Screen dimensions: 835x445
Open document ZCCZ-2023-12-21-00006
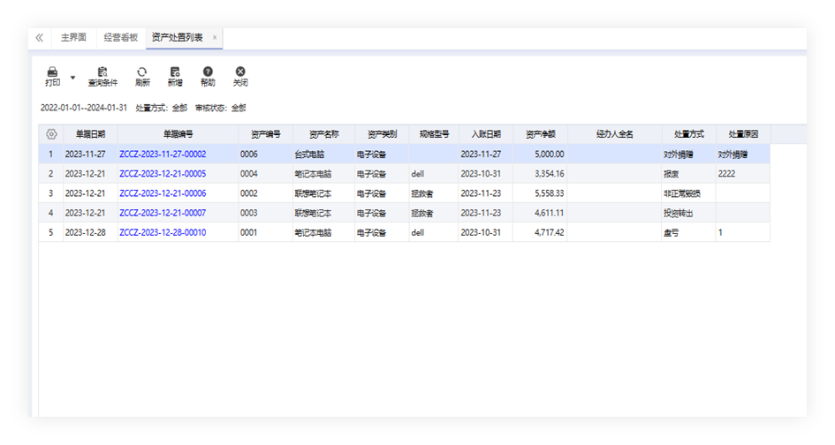(x=163, y=193)
